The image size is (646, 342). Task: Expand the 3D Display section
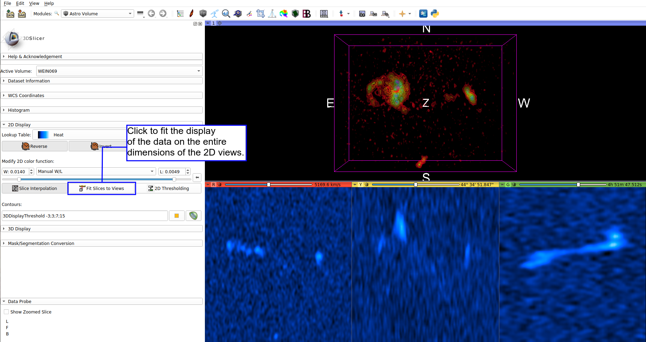pyautogui.click(x=19, y=229)
